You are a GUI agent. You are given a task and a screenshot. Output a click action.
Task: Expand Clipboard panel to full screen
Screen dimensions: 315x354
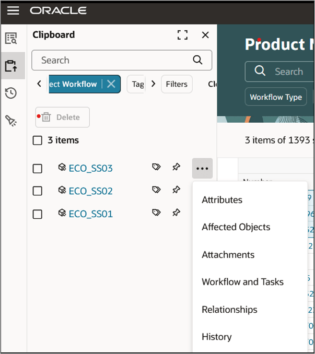tap(182, 35)
